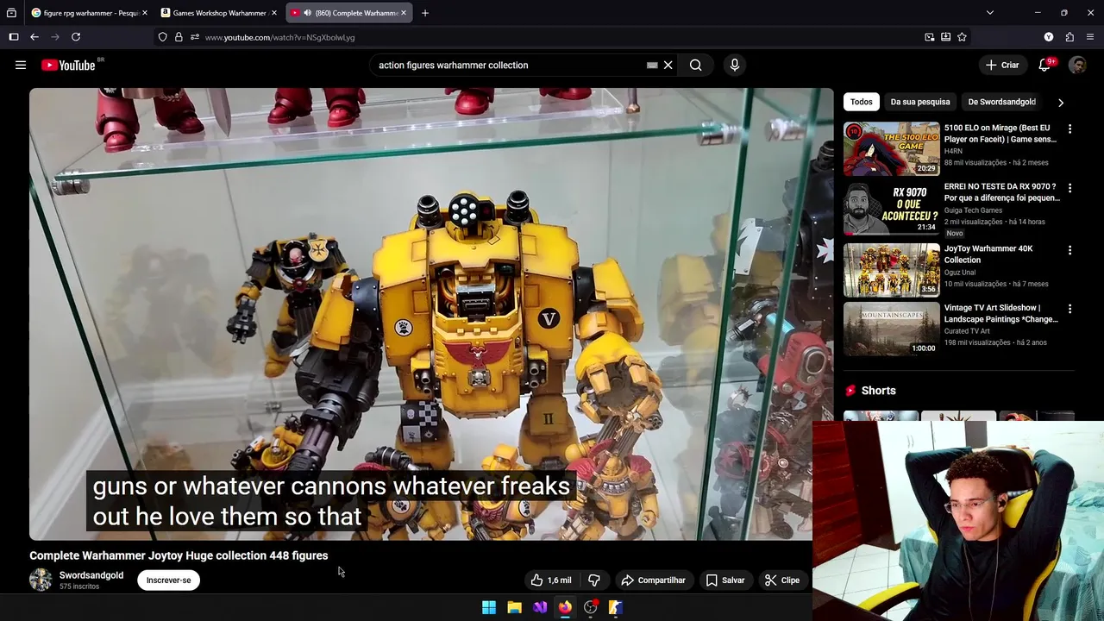1104x621 pixels.
Task: List all tabs with the dropdown chevron
Action: 990,13
